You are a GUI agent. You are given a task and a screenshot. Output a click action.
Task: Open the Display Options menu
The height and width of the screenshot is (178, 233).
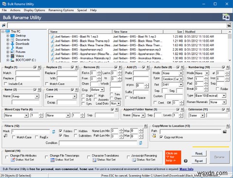pos(34,10)
